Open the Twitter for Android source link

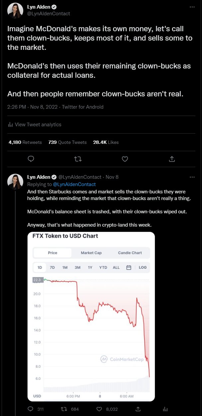point(83,107)
